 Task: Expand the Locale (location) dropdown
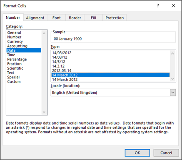[173, 92]
